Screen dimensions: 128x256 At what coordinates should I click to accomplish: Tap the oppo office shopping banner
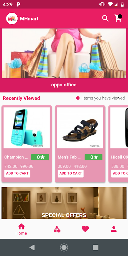click(64, 60)
